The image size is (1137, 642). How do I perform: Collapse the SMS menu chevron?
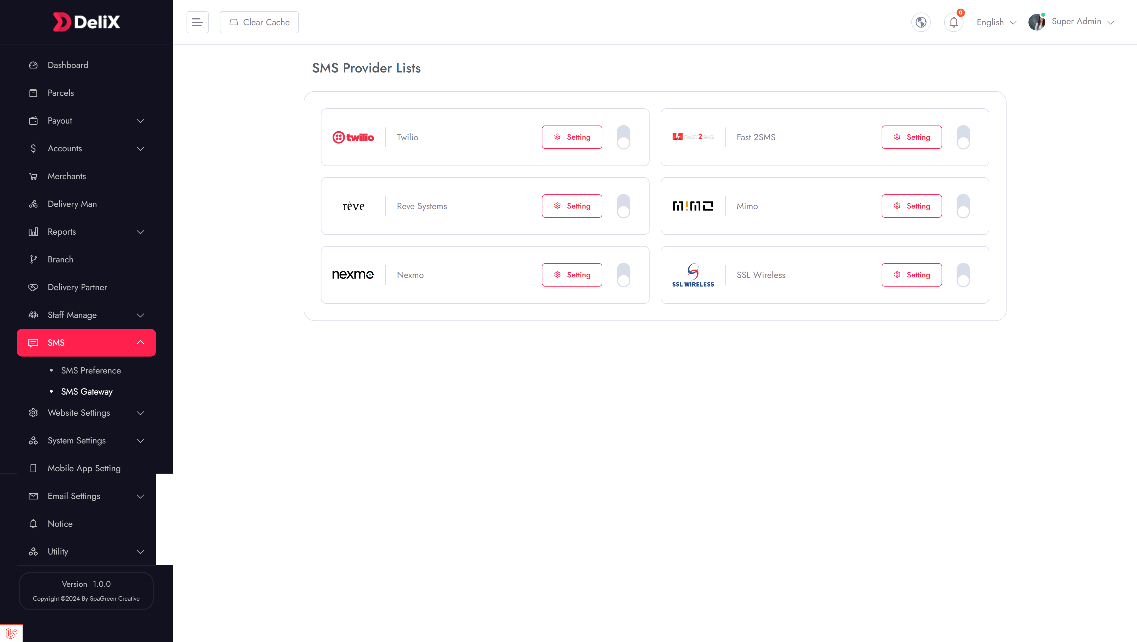140,343
